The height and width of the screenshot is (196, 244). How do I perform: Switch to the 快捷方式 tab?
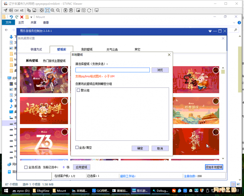pyautogui.click(x=36, y=50)
